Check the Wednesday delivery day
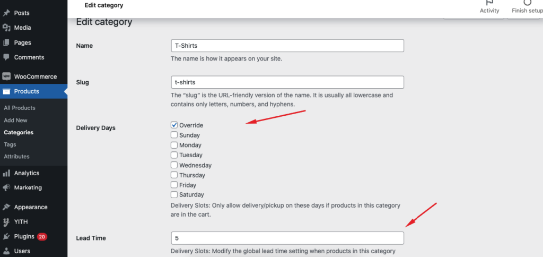 174,165
